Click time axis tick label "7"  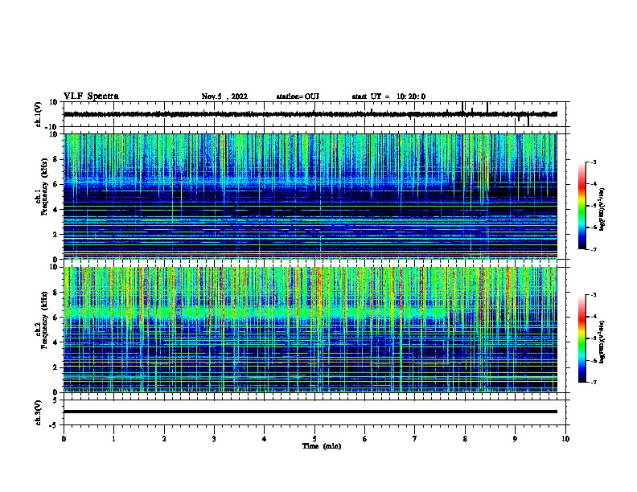(415, 439)
